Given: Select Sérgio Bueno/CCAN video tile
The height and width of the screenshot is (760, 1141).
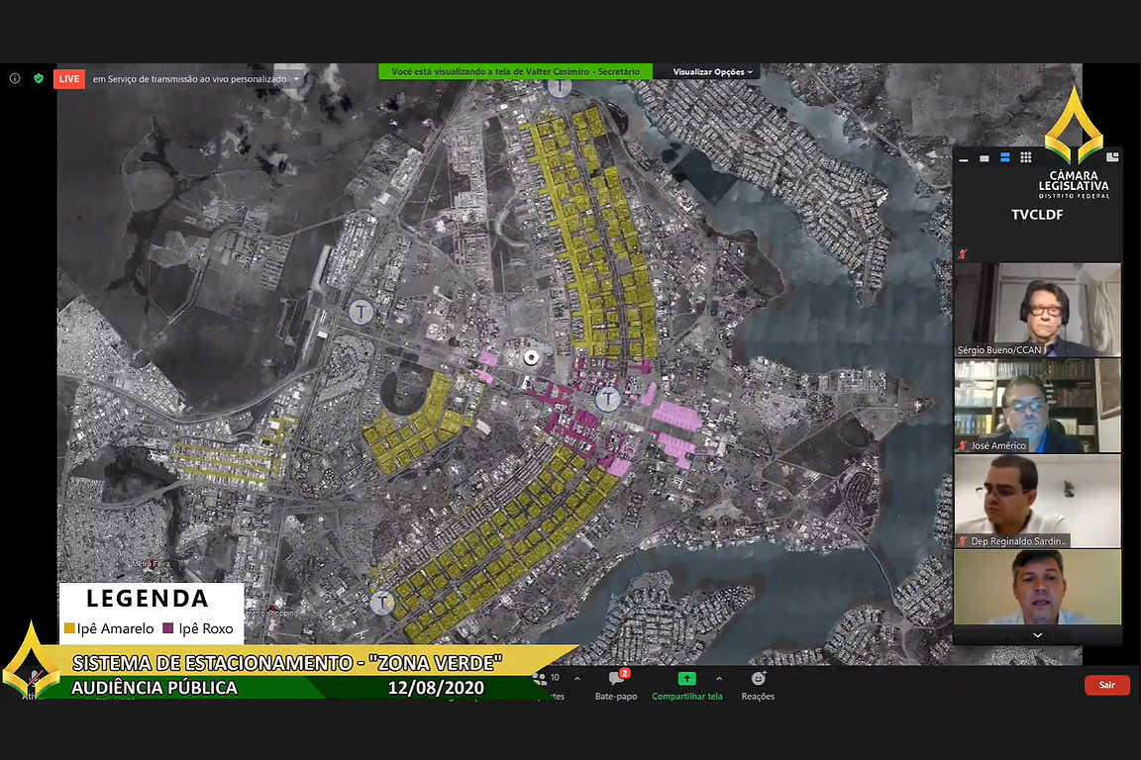Looking at the screenshot, I should [1038, 310].
